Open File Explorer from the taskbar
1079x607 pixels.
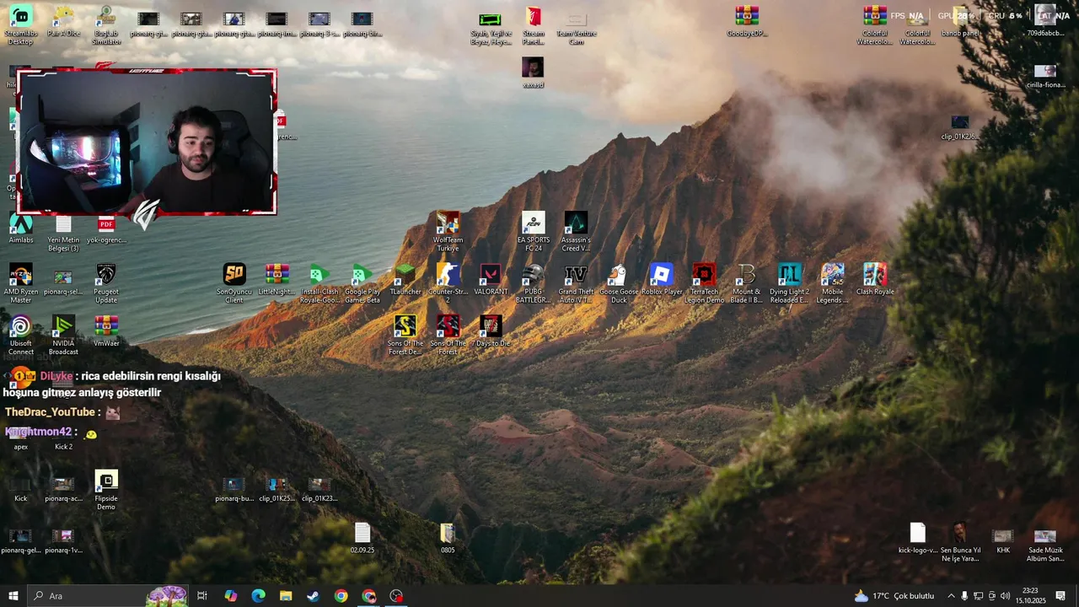pos(286,596)
